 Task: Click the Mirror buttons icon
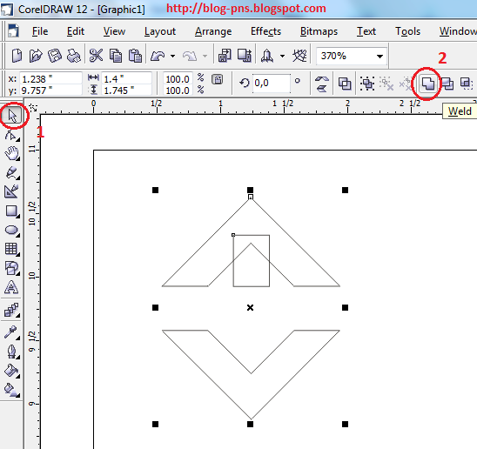pyautogui.click(x=322, y=84)
